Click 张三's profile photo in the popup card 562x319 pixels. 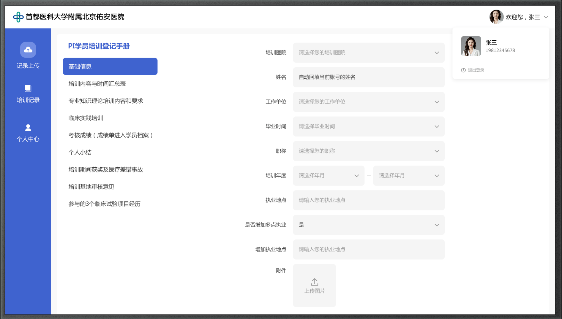tap(471, 46)
